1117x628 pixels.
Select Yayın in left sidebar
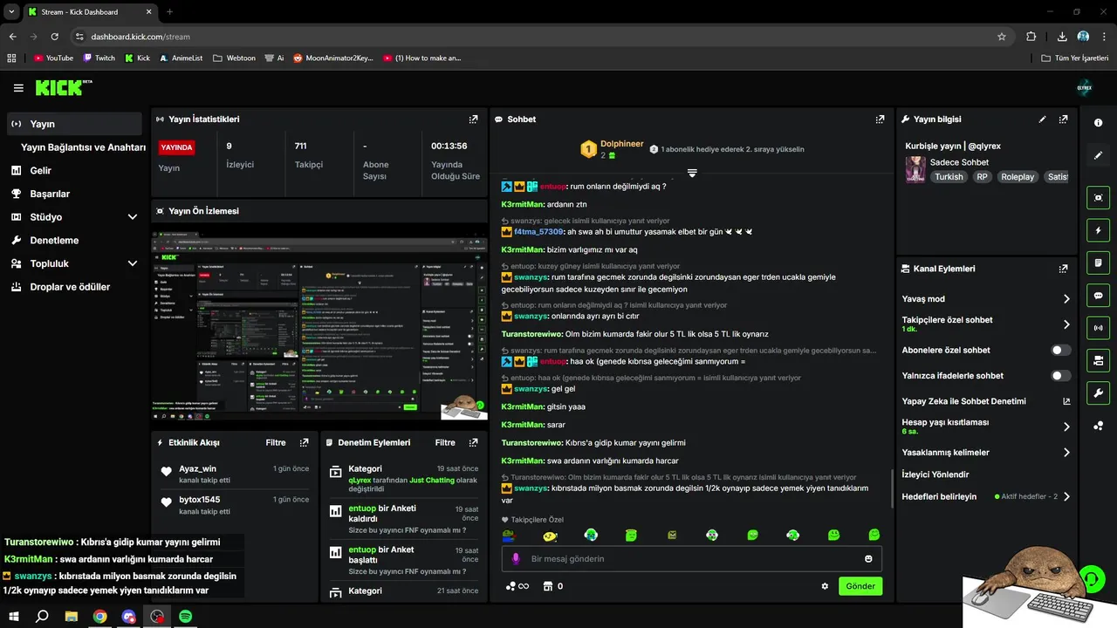pos(74,124)
